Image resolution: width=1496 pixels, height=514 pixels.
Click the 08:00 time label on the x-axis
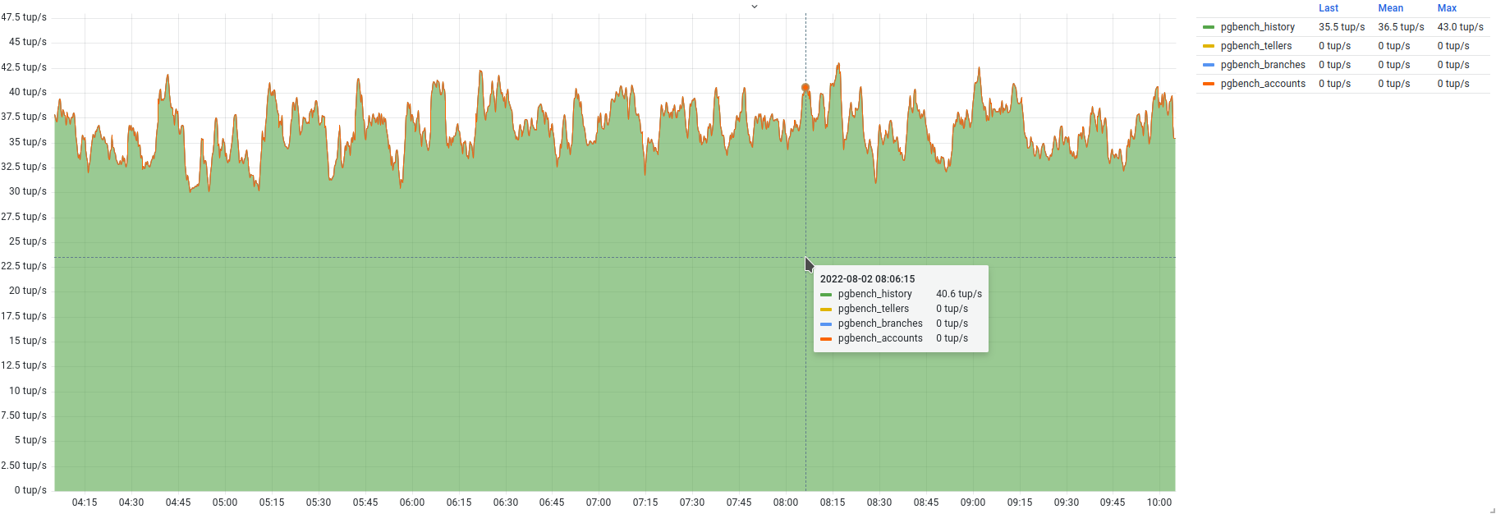786,503
